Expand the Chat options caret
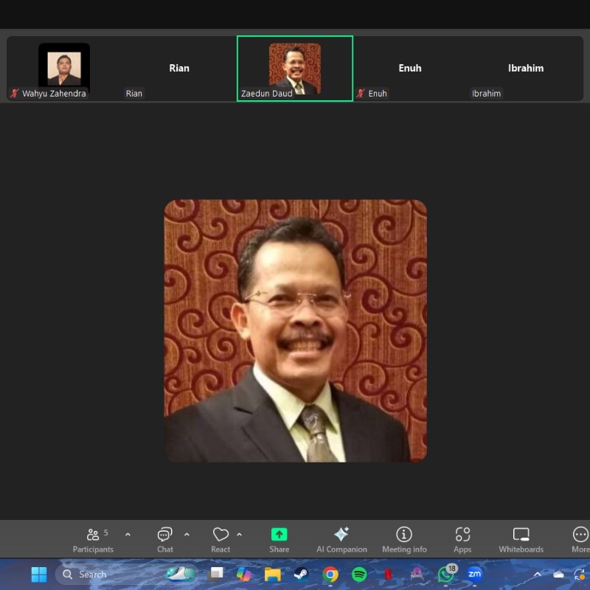This screenshot has width=590, height=590. [x=187, y=534]
